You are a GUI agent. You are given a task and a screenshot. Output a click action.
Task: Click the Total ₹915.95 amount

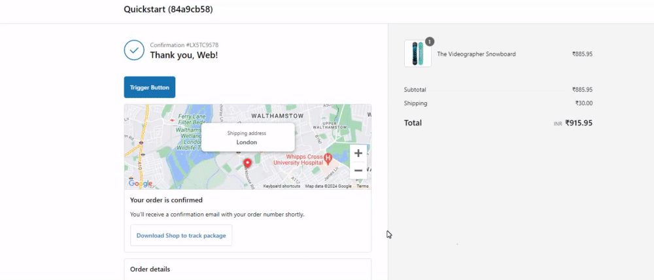tap(579, 123)
